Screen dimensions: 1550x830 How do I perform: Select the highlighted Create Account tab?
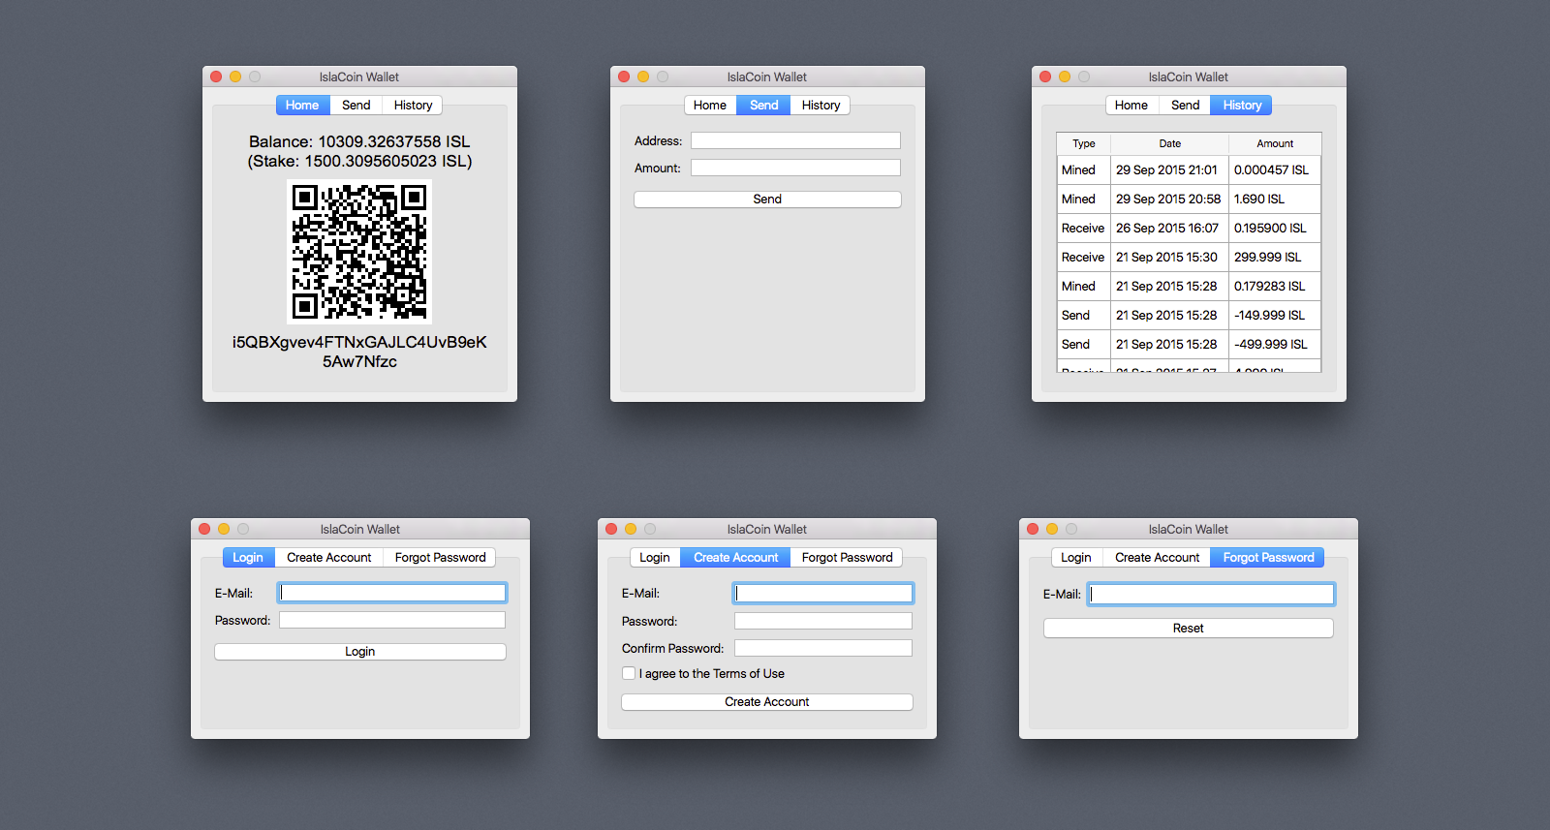[x=735, y=558]
